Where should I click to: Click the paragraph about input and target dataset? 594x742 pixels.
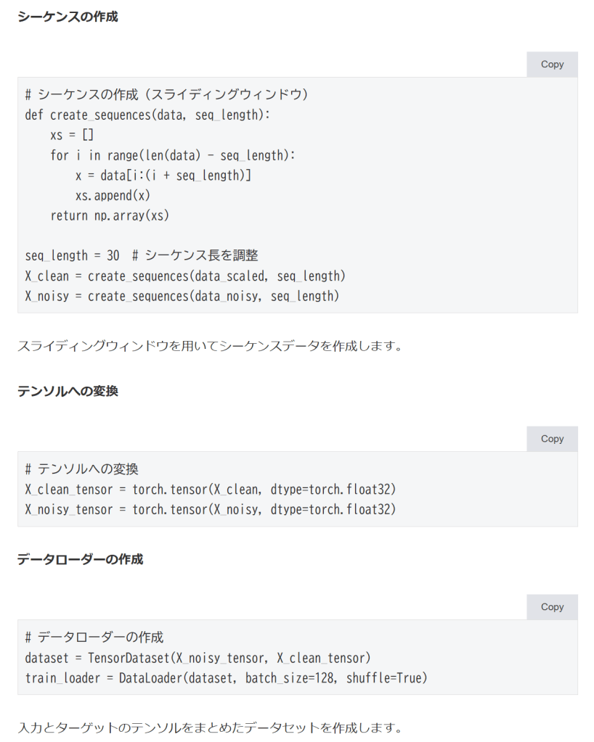pyautogui.click(x=210, y=727)
